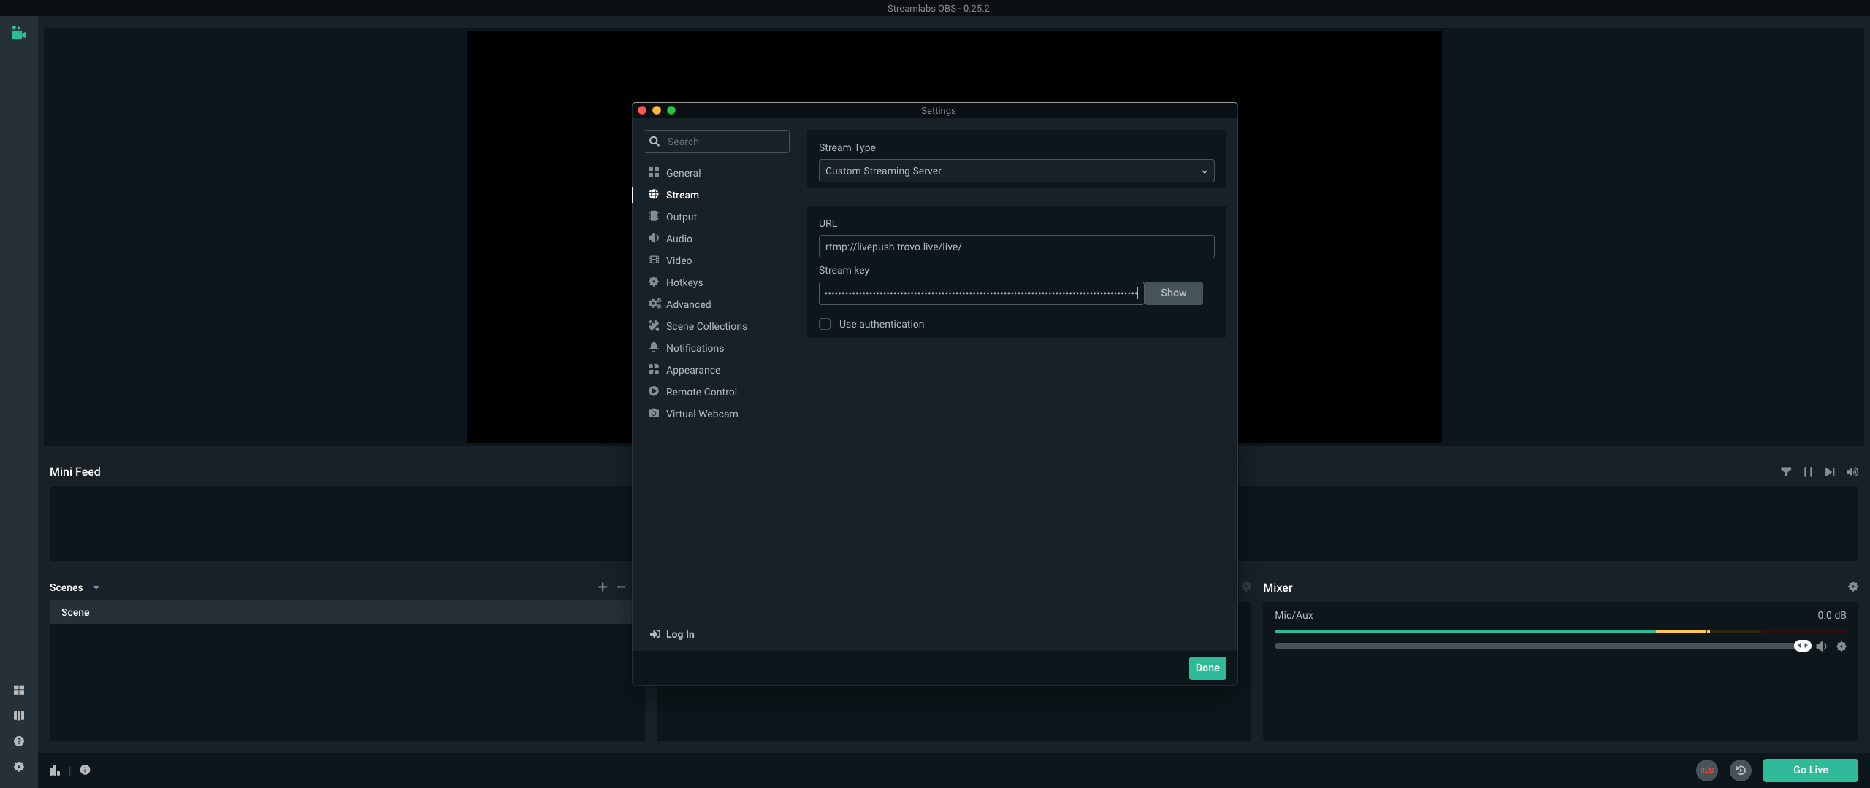Screen dimensions: 1870x788
Task: Enable Use authentication checkbox
Action: (825, 324)
